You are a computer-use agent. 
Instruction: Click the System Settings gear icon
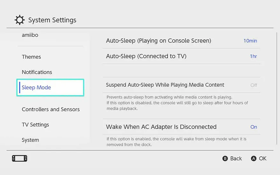click(19, 20)
